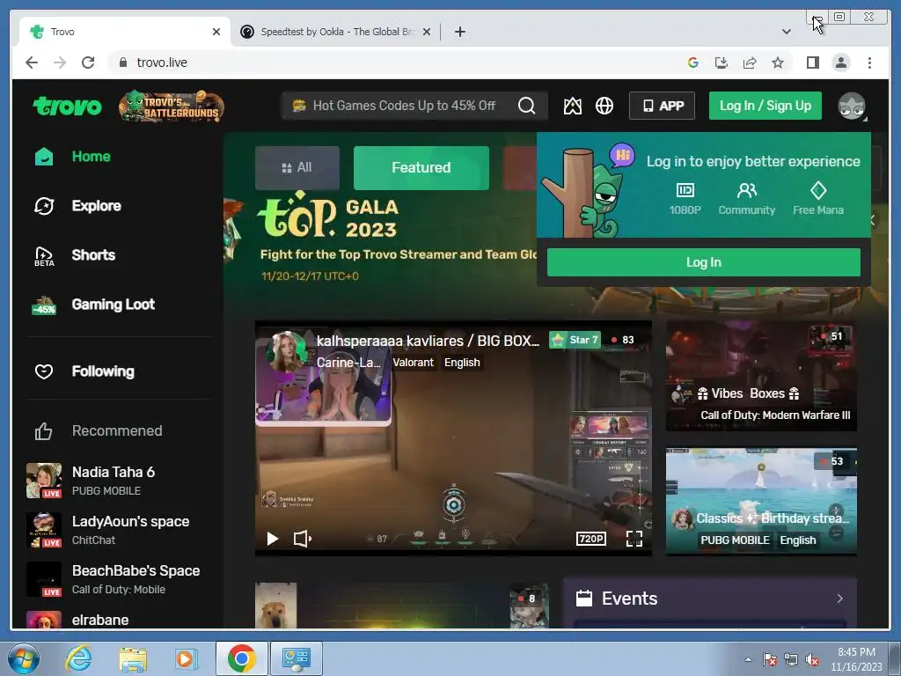Image resolution: width=901 pixels, height=676 pixels.
Task: Open a new browser tab
Action: 459,32
